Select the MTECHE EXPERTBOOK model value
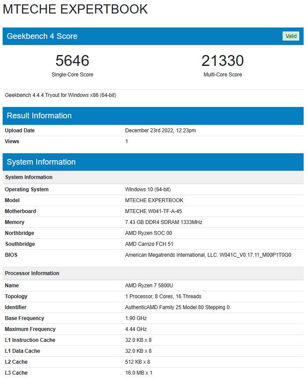The width and height of the screenshot is (308, 379). 154,200
